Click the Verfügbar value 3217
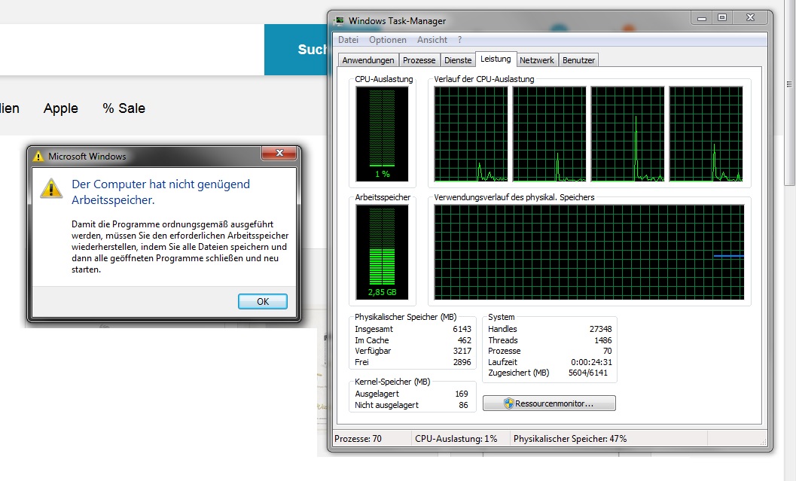This screenshot has height=481, width=796. [x=462, y=351]
